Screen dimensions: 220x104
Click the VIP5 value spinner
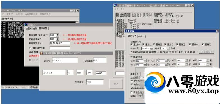pos(166,65)
